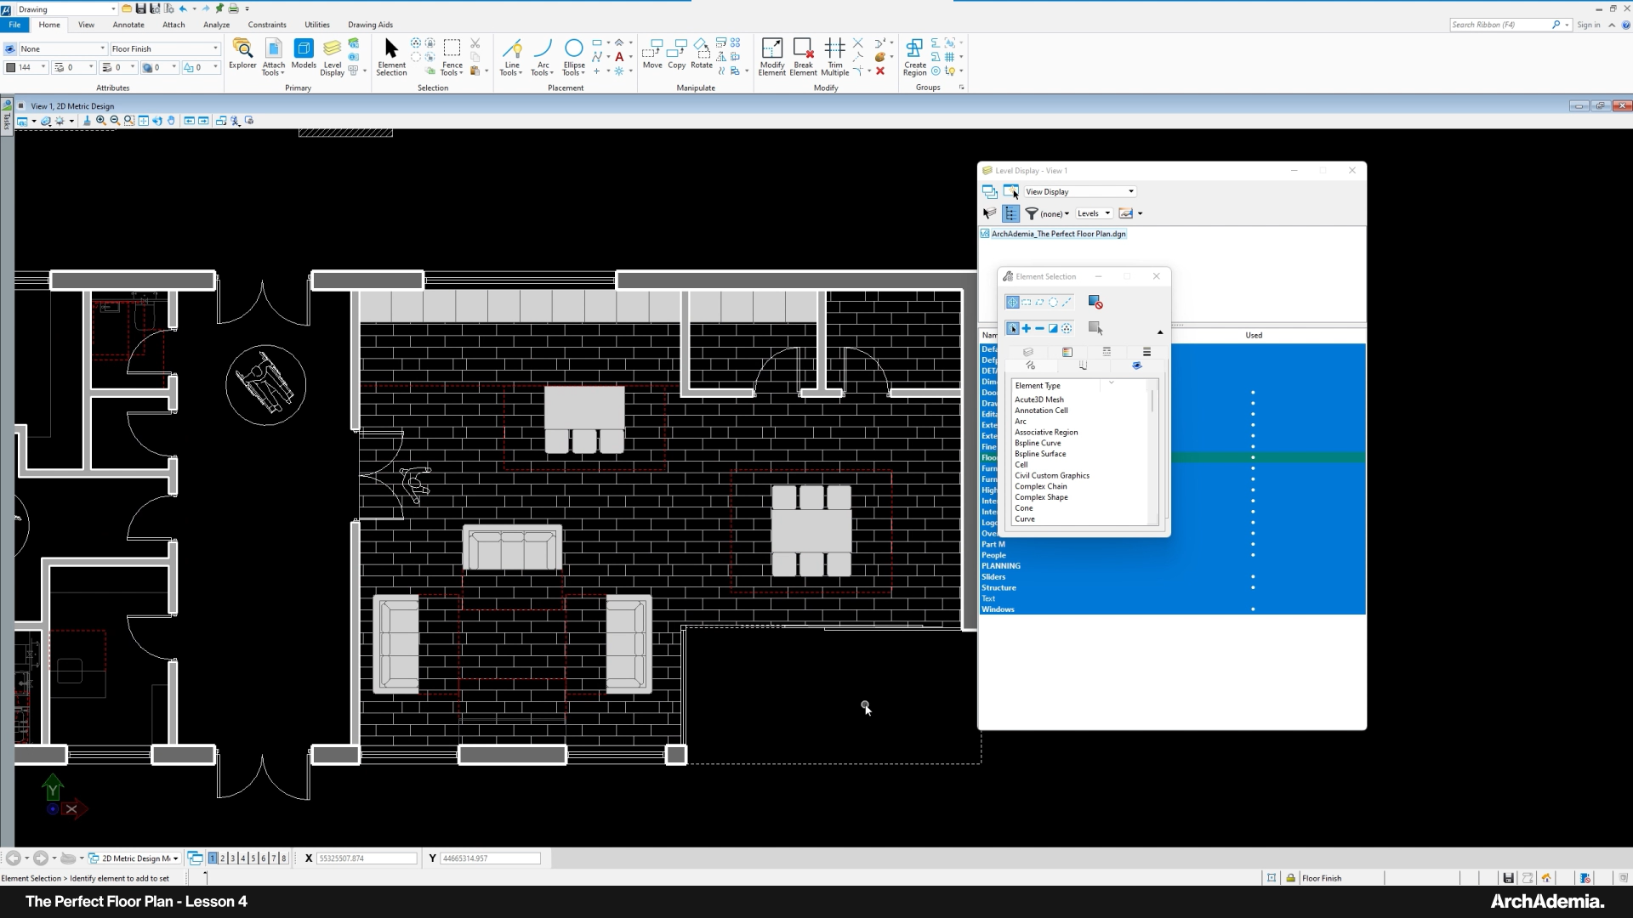Open the File menu
This screenshot has width=1633, height=918.
tap(14, 25)
